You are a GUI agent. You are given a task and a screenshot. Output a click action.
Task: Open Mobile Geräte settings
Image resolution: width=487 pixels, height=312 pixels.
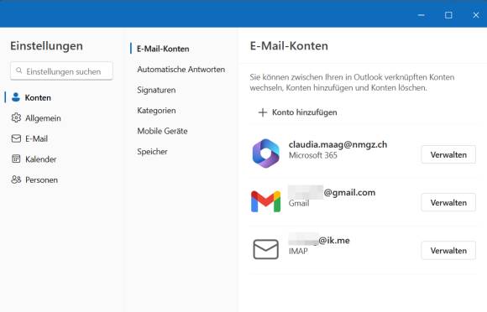[162, 131]
